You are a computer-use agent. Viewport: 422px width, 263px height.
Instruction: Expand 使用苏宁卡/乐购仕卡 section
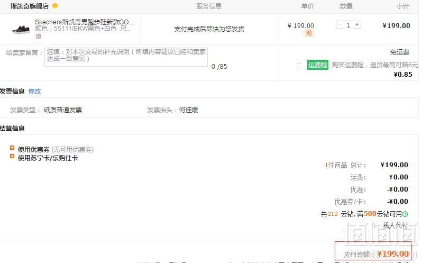tap(12, 156)
